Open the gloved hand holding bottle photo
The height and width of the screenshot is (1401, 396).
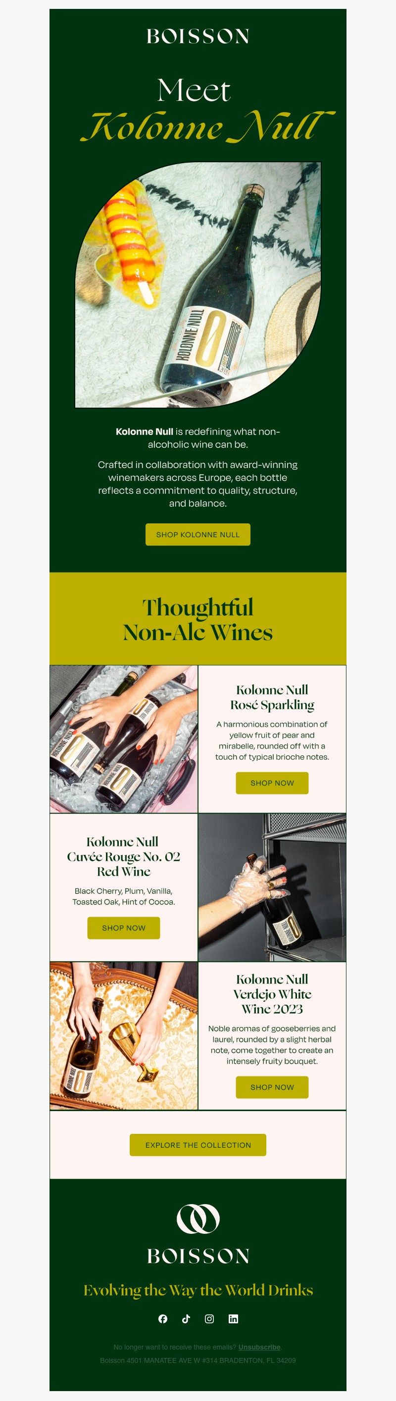[x=272, y=887]
